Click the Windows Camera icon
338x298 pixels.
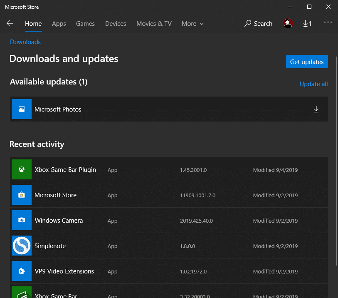tap(22, 220)
